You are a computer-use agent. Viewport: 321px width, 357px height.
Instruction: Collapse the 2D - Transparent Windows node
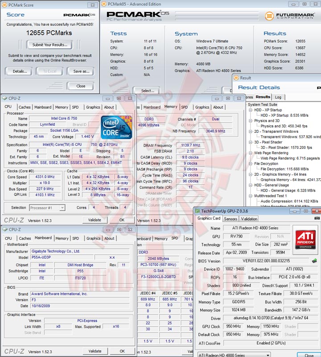point(251,131)
